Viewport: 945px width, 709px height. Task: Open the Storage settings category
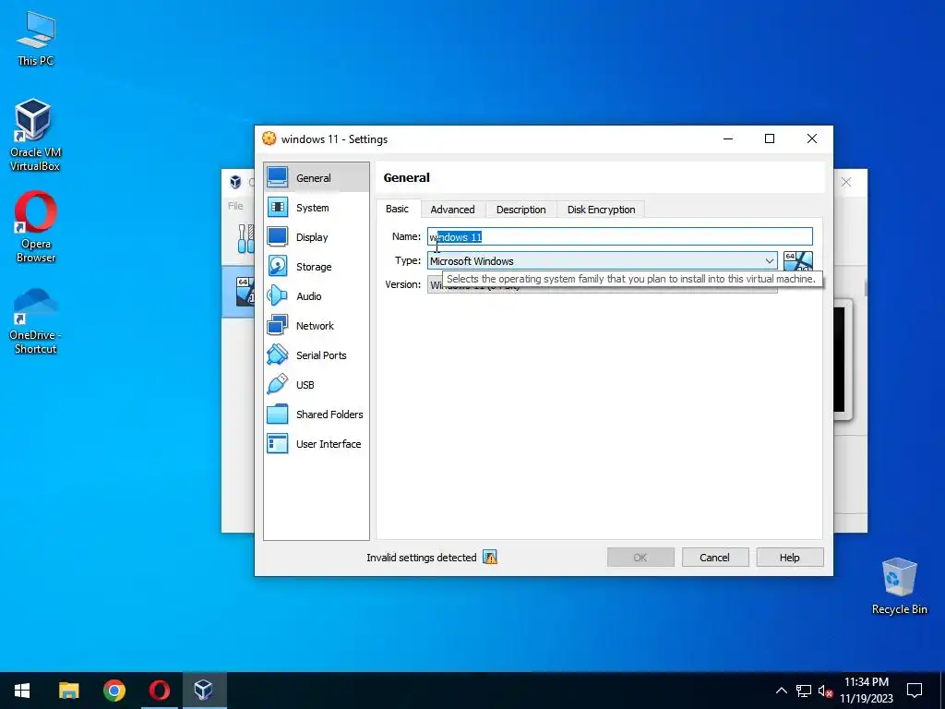point(316,267)
